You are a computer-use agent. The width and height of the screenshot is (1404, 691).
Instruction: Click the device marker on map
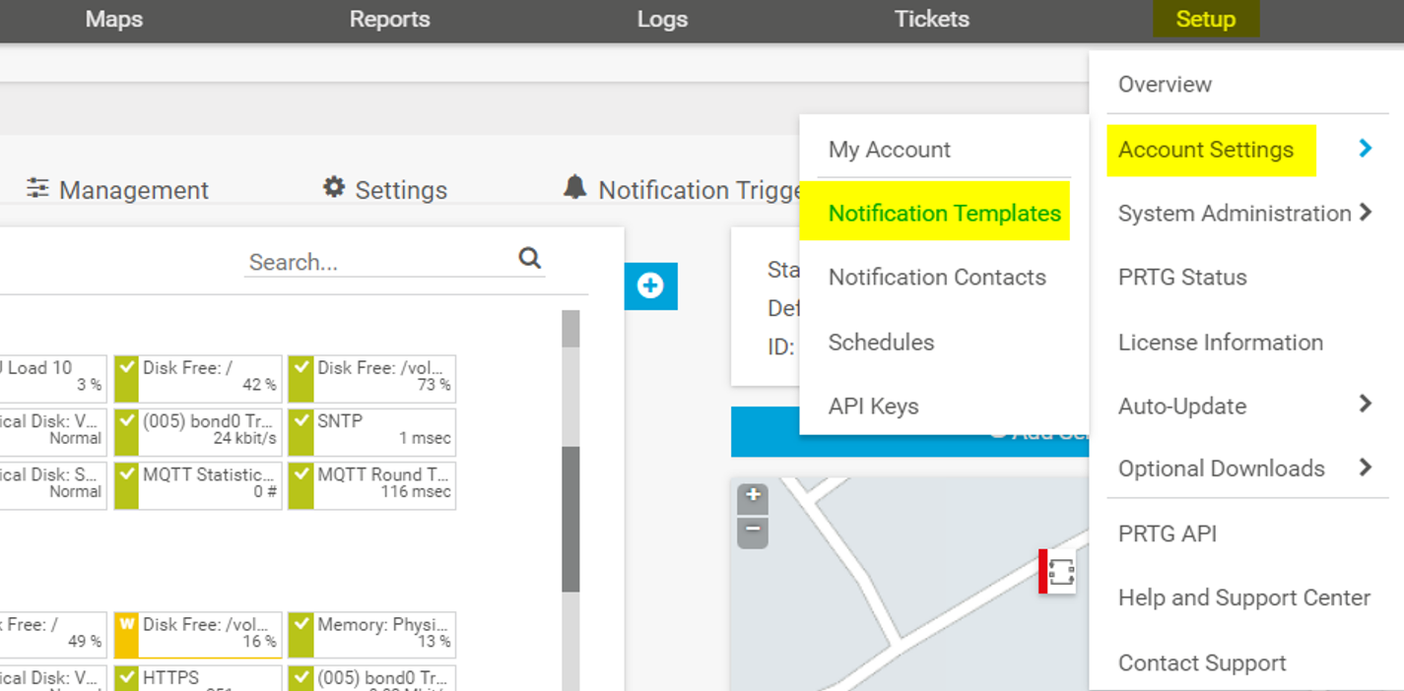point(1060,572)
